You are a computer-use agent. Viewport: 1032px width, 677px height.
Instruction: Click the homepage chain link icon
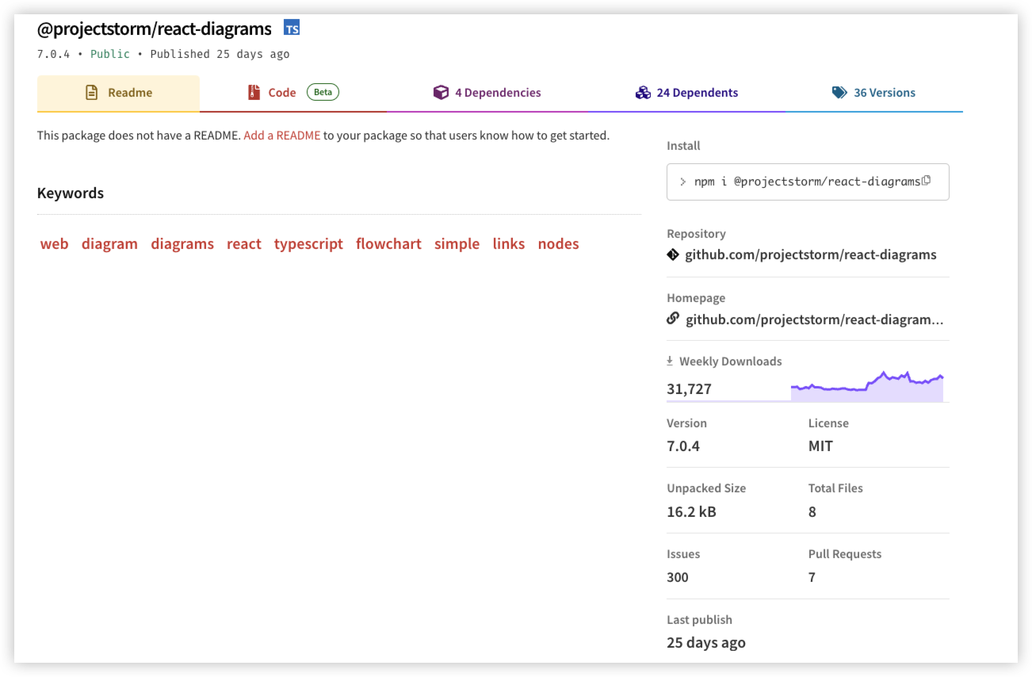coord(673,319)
